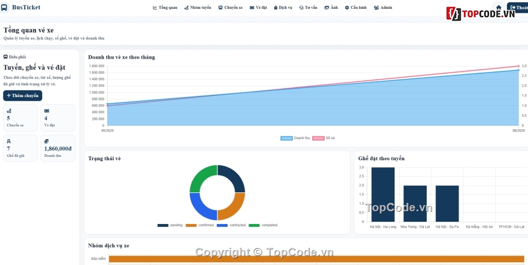Click the Bảo hiểm orange bar
This screenshot has width=528, height=265.
317,259
